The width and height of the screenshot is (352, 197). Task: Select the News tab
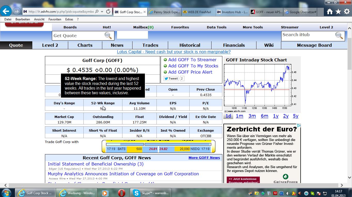pyautogui.click(x=117, y=45)
